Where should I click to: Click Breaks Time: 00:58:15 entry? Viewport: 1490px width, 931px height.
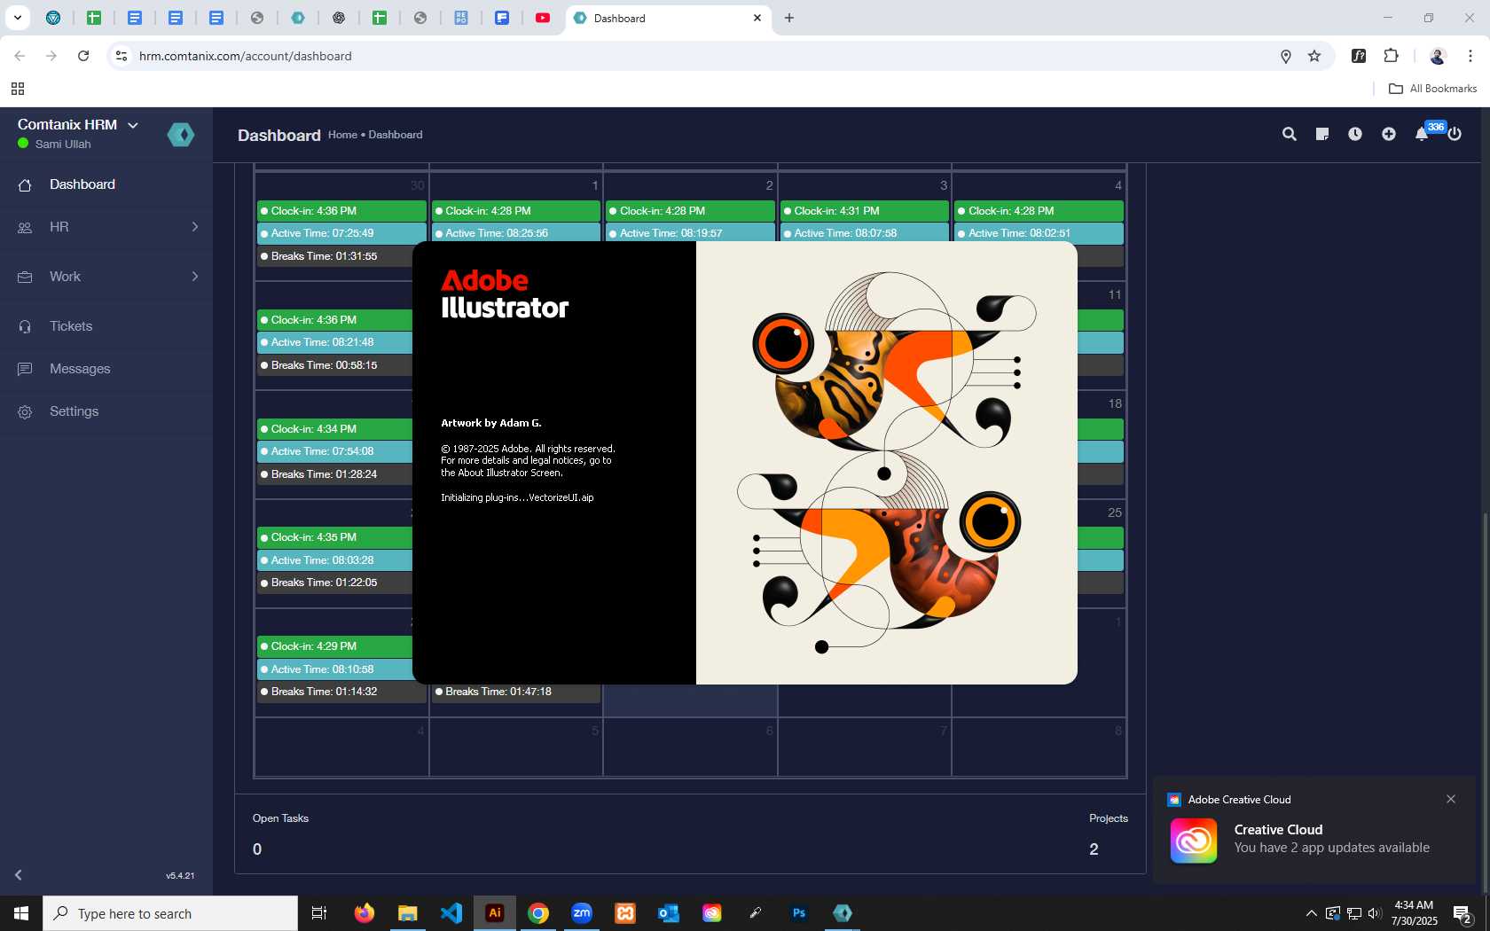pyautogui.click(x=334, y=365)
